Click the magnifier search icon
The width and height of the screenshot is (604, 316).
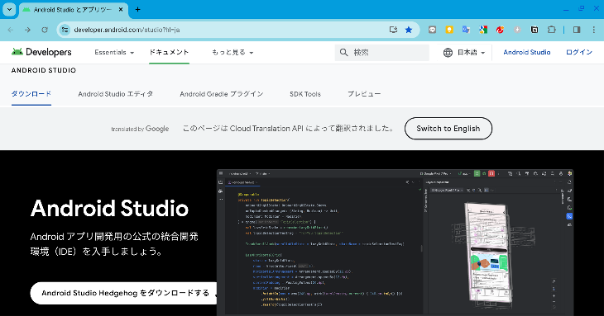[343, 52]
